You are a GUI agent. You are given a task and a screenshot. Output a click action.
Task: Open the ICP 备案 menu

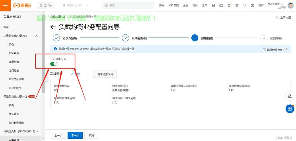pyautogui.click(x=174, y=5)
